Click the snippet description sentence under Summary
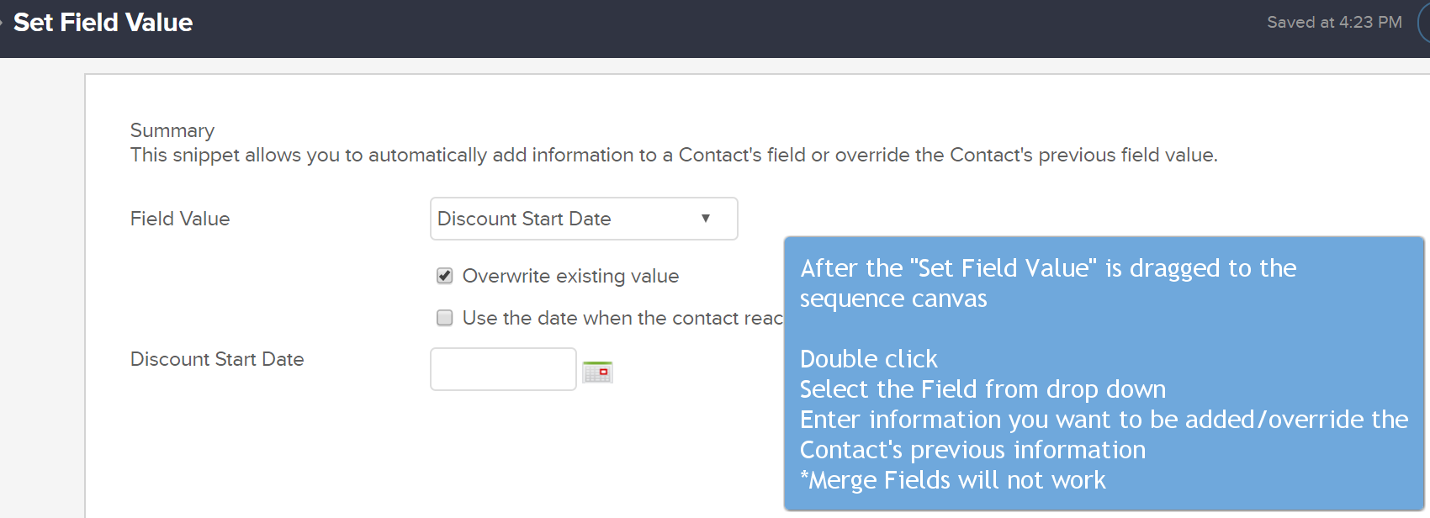This screenshot has width=1430, height=518. 673,155
